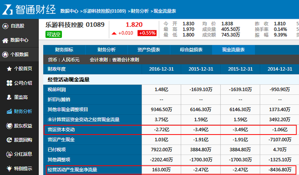Click the -8436.80万 cell
The height and width of the screenshot is (175, 299).
point(279,170)
